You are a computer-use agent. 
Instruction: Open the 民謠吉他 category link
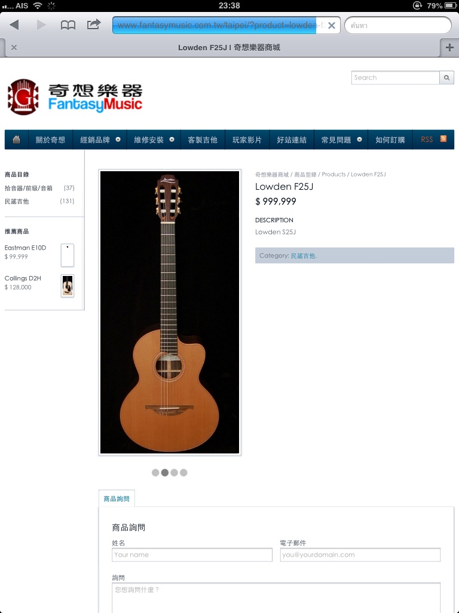(x=304, y=256)
